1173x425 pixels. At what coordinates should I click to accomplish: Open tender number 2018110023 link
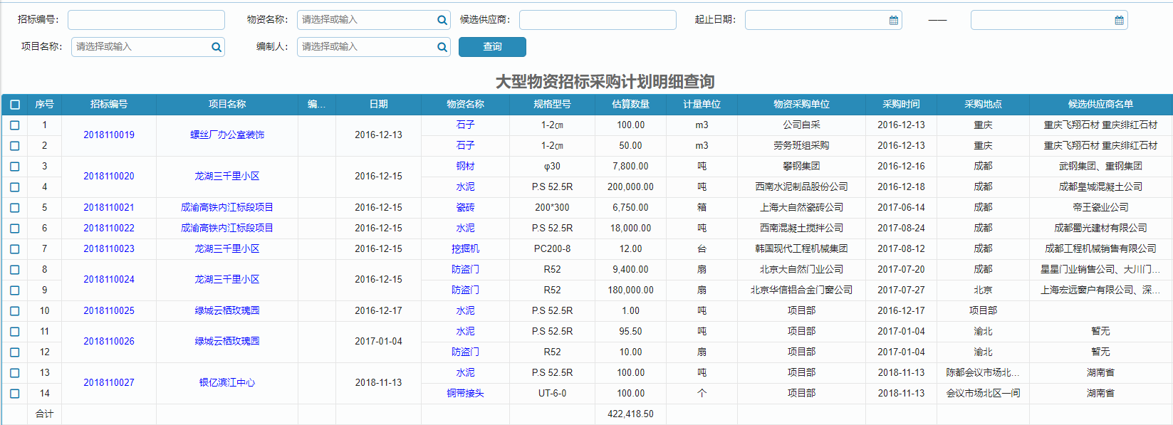(x=109, y=249)
